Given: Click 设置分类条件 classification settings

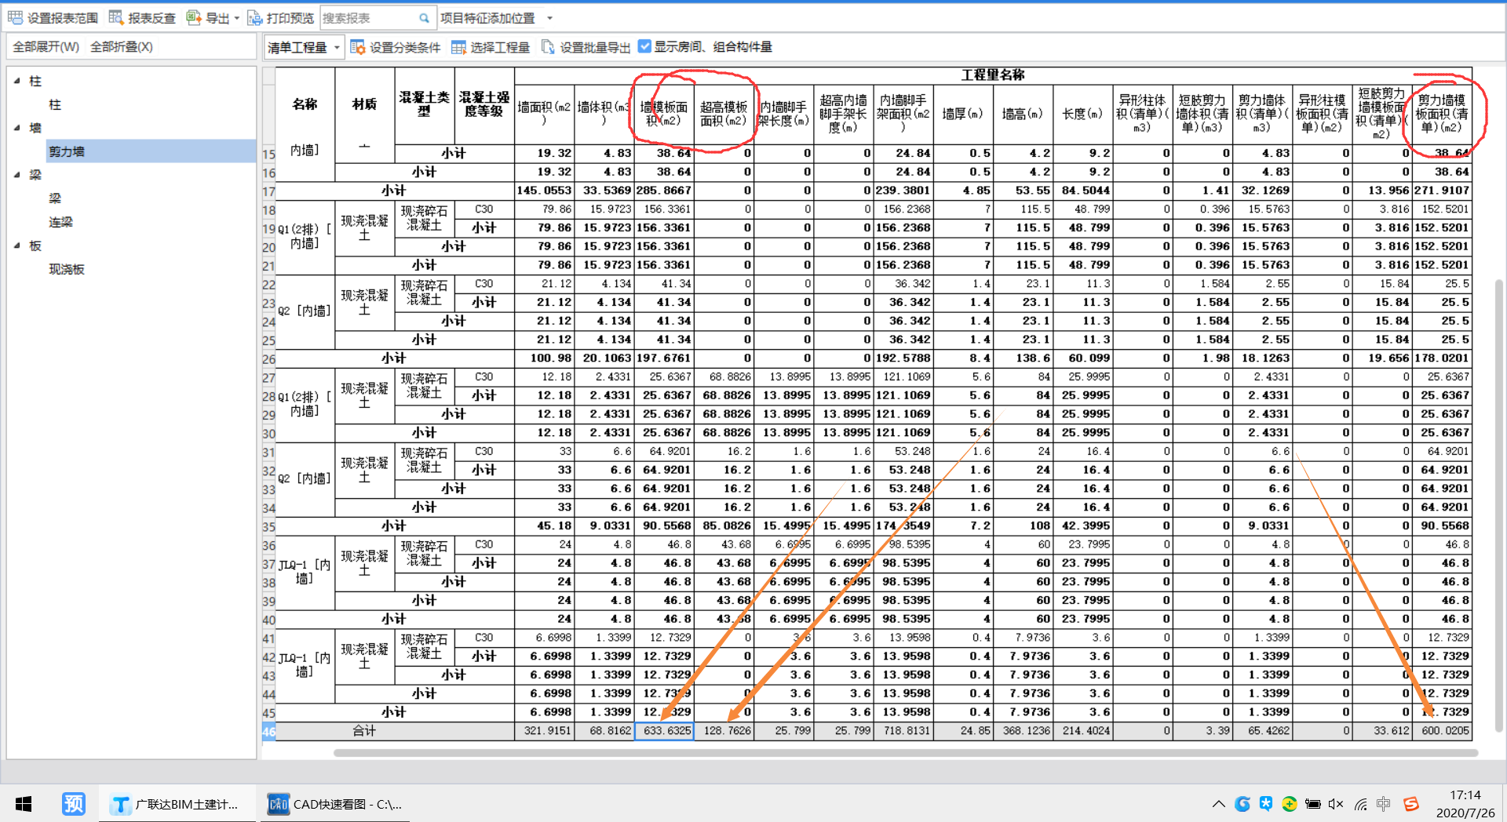Looking at the screenshot, I should point(396,47).
